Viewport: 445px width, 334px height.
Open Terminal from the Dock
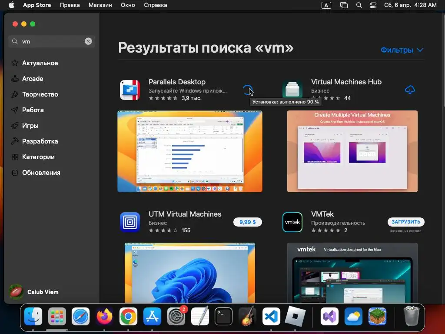pyautogui.click(x=224, y=316)
